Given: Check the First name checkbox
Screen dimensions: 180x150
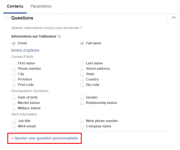Looking at the screenshot, I should (x=14, y=63).
